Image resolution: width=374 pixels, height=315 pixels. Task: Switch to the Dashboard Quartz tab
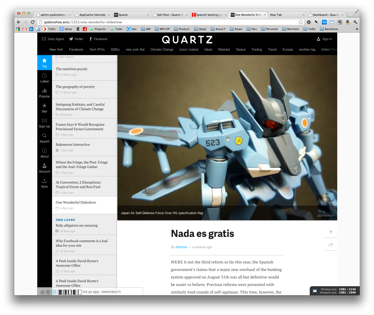point(326,15)
